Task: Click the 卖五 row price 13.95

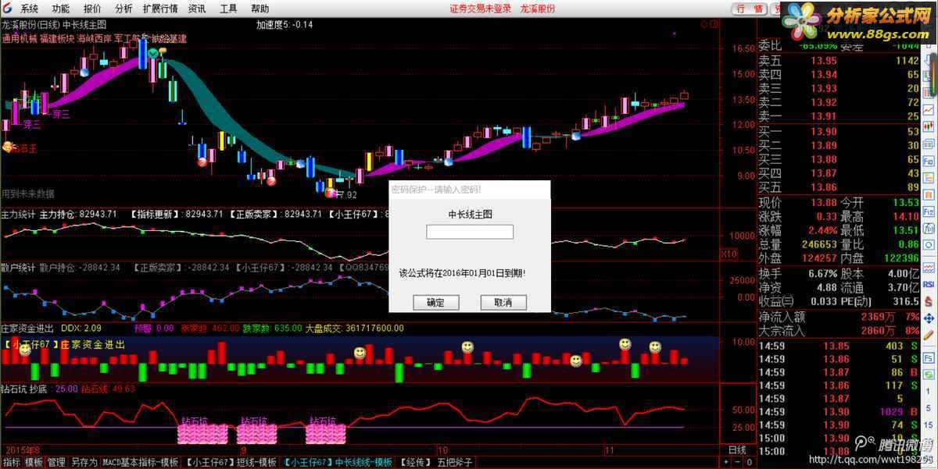Action: [823, 61]
